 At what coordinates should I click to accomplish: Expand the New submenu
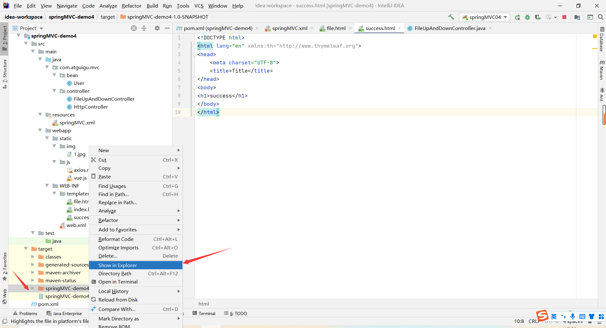pyautogui.click(x=136, y=150)
